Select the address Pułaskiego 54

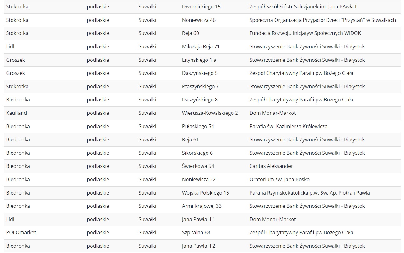pyautogui.click(x=198, y=126)
